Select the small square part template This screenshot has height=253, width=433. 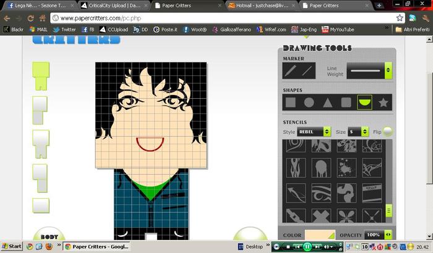[41, 205]
